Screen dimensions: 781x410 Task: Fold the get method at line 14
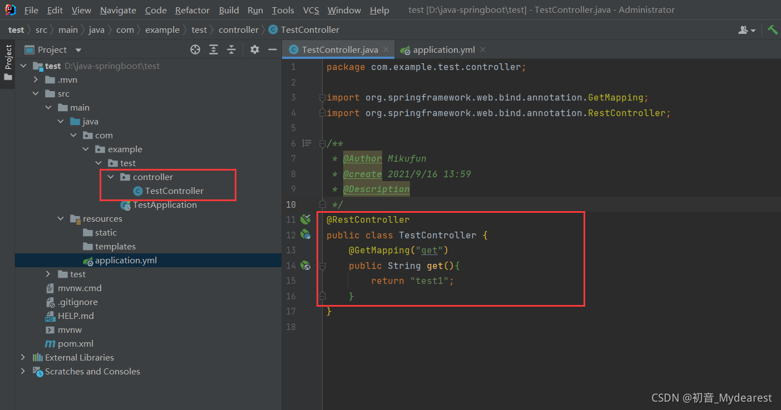pos(322,266)
